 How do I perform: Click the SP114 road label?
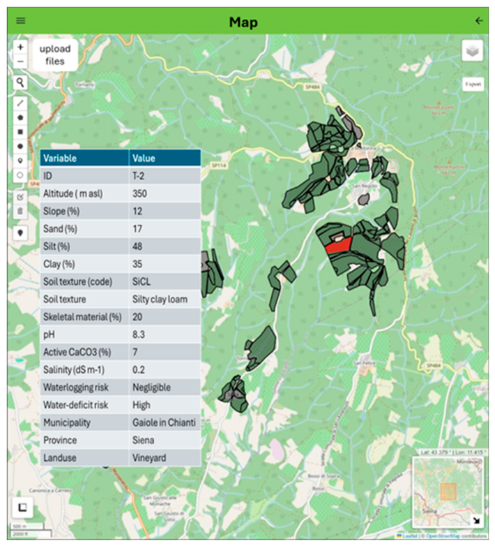(219, 165)
